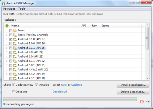Screen dimensions: 153x109
Task: Expand Android 7.1.1 (API 25) node
Action: pos(7,48)
